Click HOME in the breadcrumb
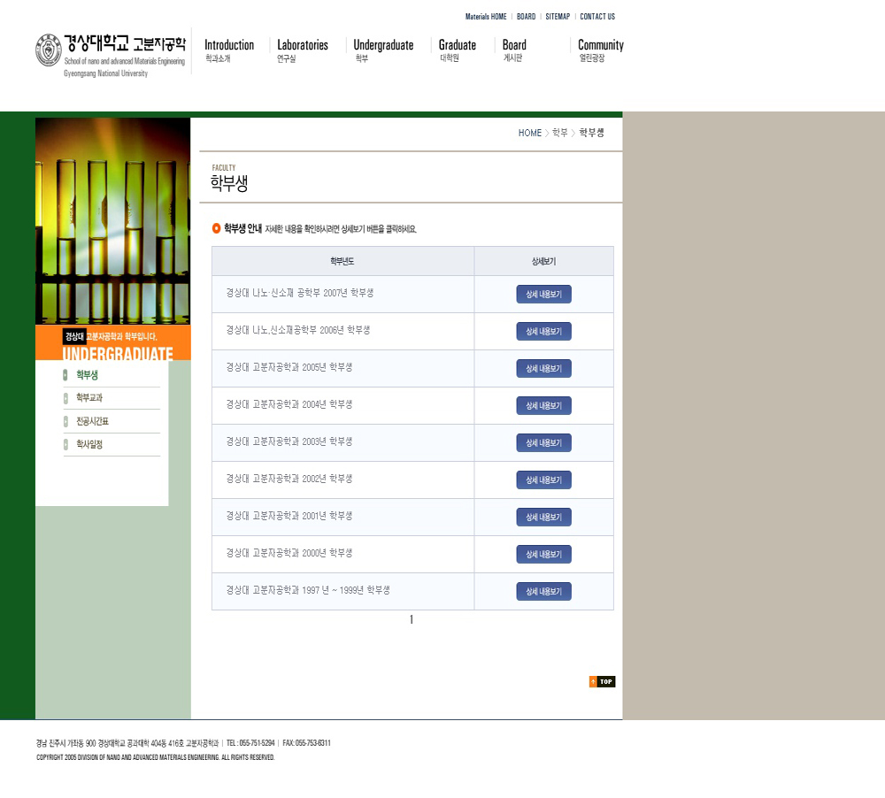The height and width of the screenshot is (798, 885). [529, 133]
